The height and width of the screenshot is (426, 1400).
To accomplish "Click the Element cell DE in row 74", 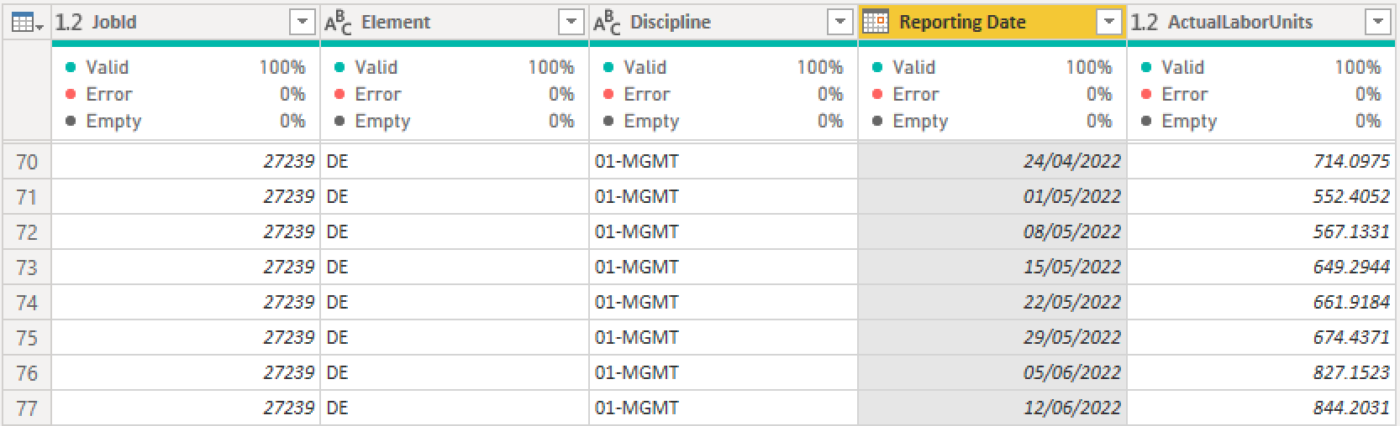I will coord(455,302).
